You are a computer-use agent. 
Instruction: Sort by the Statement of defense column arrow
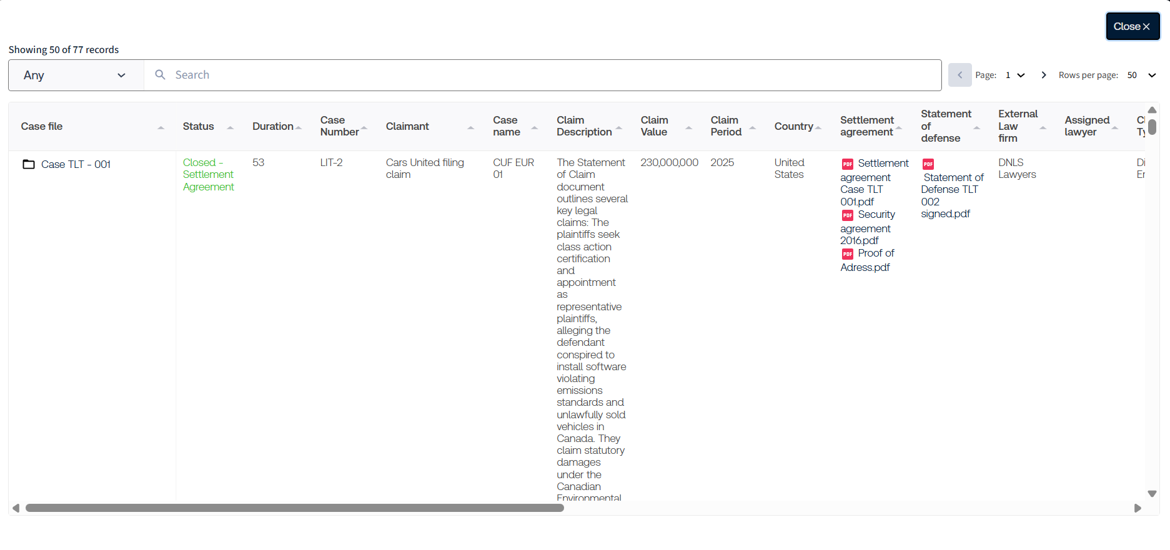click(x=976, y=127)
